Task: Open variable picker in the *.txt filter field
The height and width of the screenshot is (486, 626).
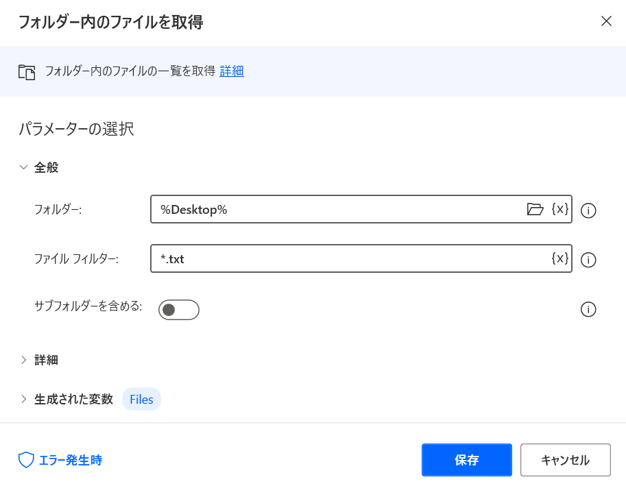Action: point(559,258)
